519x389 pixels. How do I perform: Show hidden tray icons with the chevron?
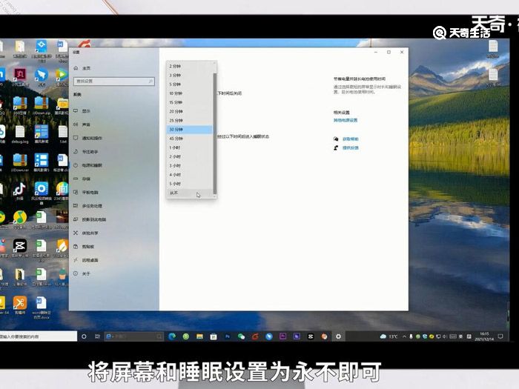405,336
